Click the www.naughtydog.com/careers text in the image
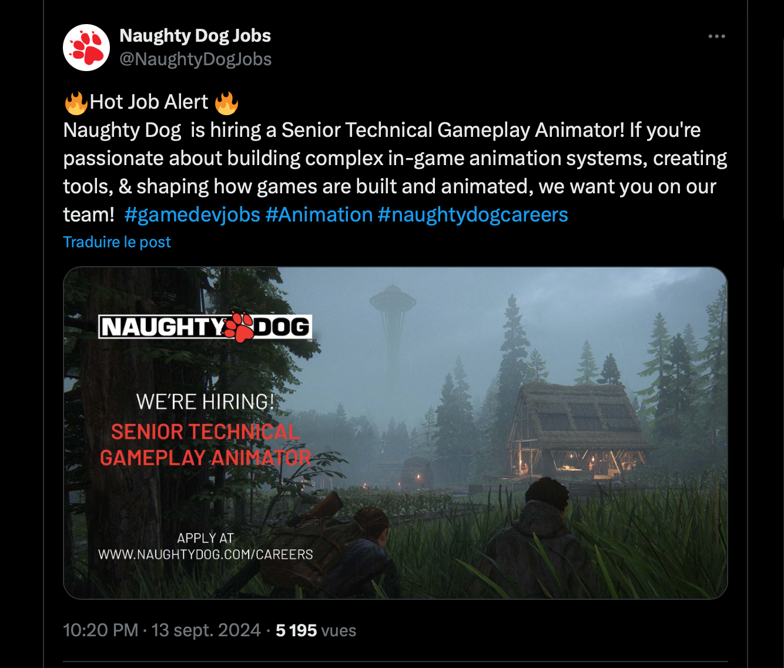This screenshot has width=784, height=668. [205, 555]
